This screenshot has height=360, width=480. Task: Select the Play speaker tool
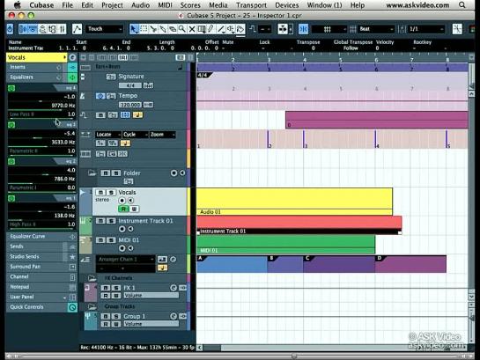coord(231,29)
